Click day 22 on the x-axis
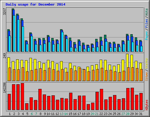Image resolution: width=150 pixels, height=117 pixels. 101,114
